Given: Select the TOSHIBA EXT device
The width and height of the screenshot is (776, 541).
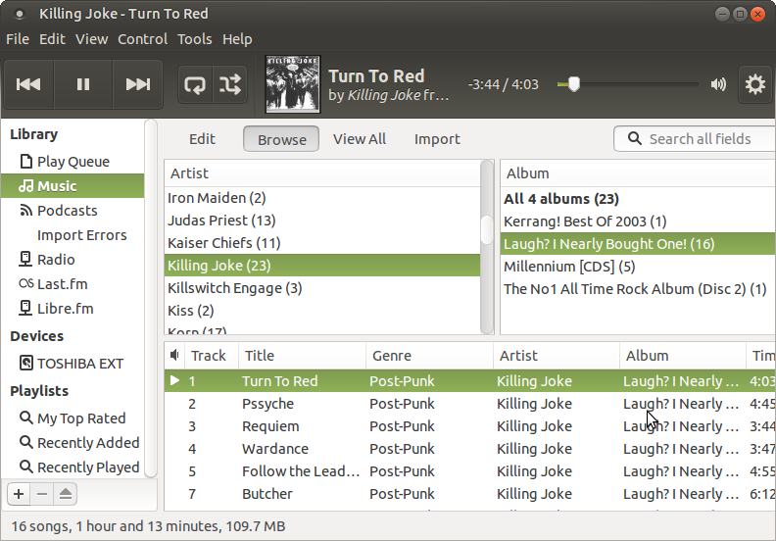Looking at the screenshot, I should pos(73,364).
